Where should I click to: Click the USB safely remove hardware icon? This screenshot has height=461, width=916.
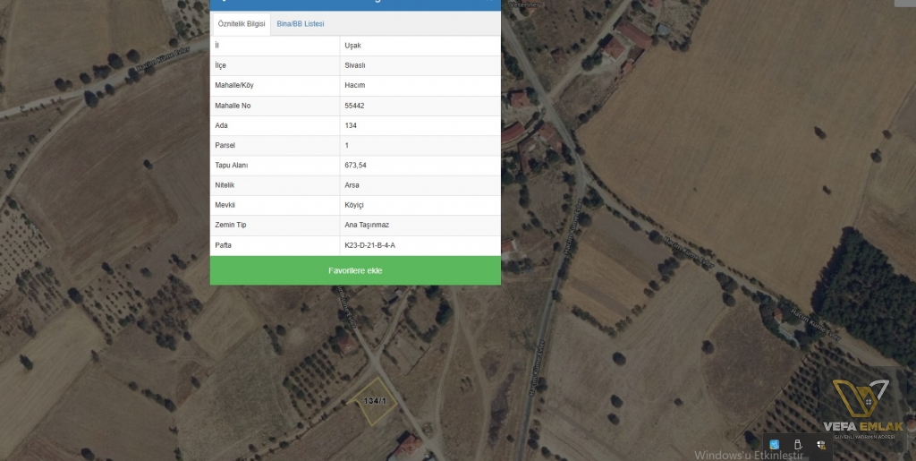[798, 445]
